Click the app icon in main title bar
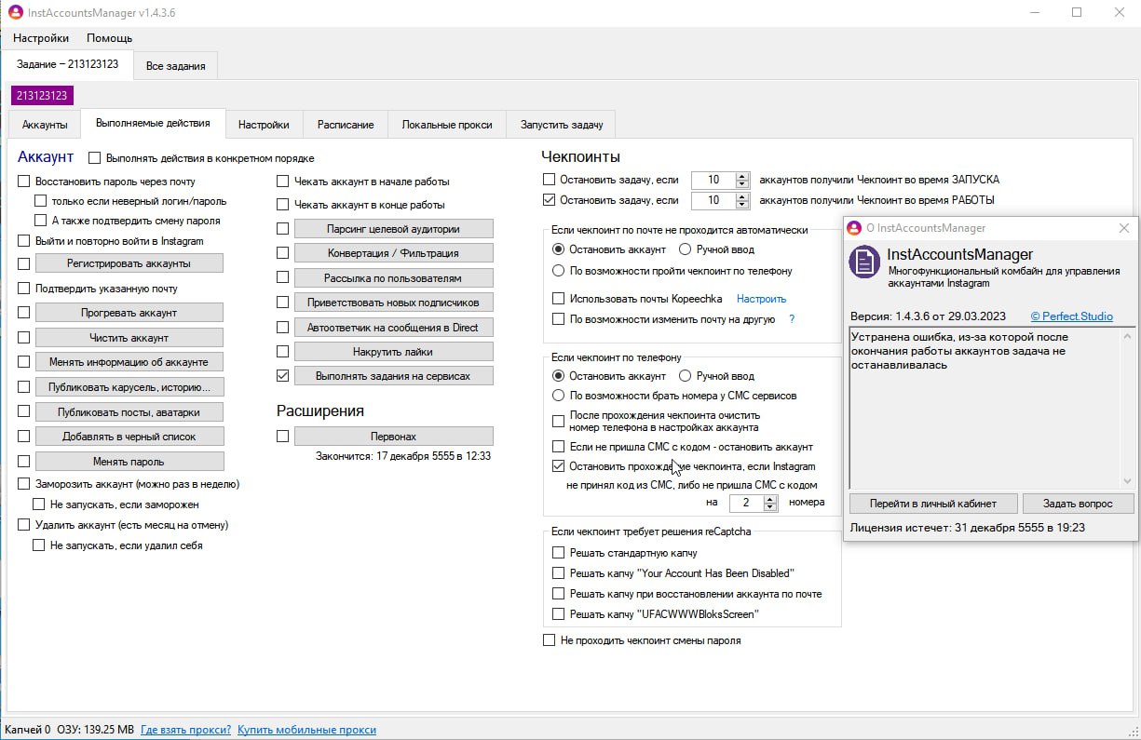The height and width of the screenshot is (740, 1141). 15,12
